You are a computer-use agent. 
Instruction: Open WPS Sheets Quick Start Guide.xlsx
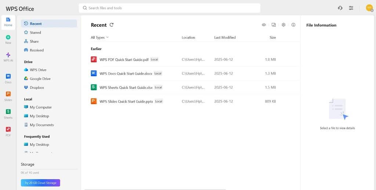126,87
